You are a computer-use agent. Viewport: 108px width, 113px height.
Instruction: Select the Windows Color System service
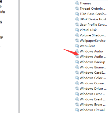coord(93,78)
